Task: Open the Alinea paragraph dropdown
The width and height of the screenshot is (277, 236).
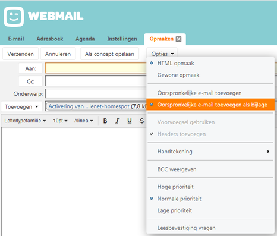Action: (84, 121)
